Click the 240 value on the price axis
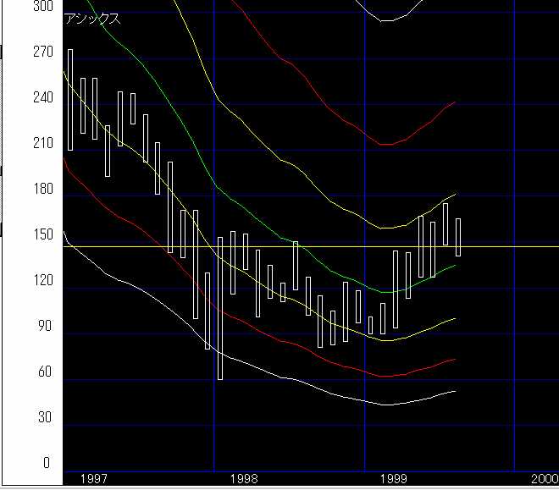The image size is (559, 490). tap(42, 97)
